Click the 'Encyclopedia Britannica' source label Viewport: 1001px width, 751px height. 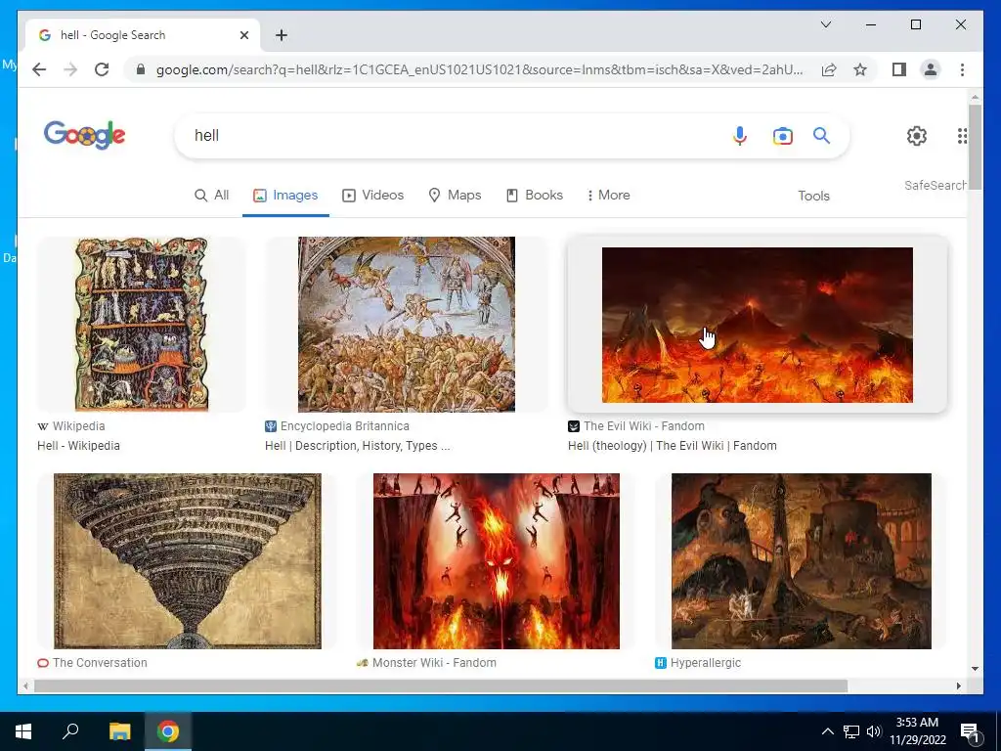(x=345, y=426)
